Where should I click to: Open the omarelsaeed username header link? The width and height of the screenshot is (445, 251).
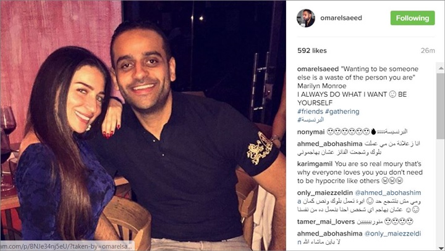tap(341, 18)
